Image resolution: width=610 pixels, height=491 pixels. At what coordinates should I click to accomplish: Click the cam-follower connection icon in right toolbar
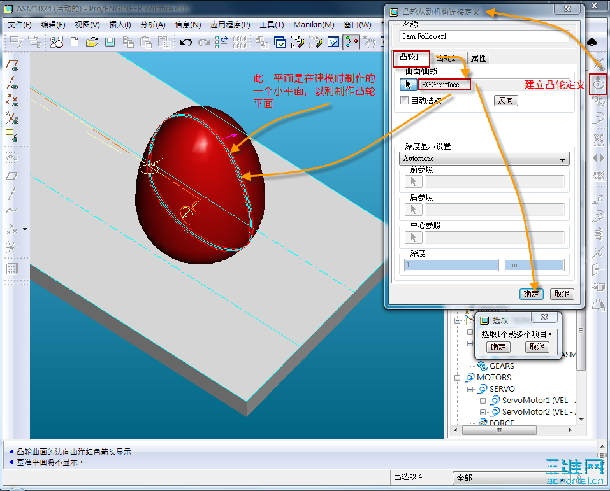coord(599,83)
